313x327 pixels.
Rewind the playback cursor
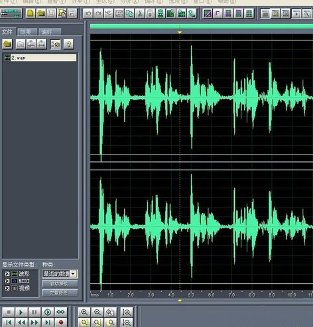pyautogui.click(x=21, y=322)
